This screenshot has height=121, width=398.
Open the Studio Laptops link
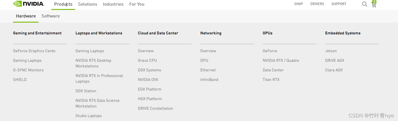(89, 116)
